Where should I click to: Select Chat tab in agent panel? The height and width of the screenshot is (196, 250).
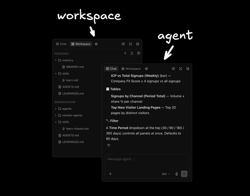click(111, 69)
